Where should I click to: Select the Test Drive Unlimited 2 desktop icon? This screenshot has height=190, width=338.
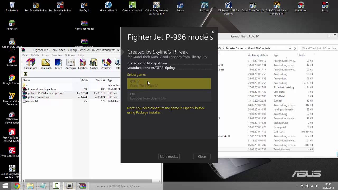[60, 8]
